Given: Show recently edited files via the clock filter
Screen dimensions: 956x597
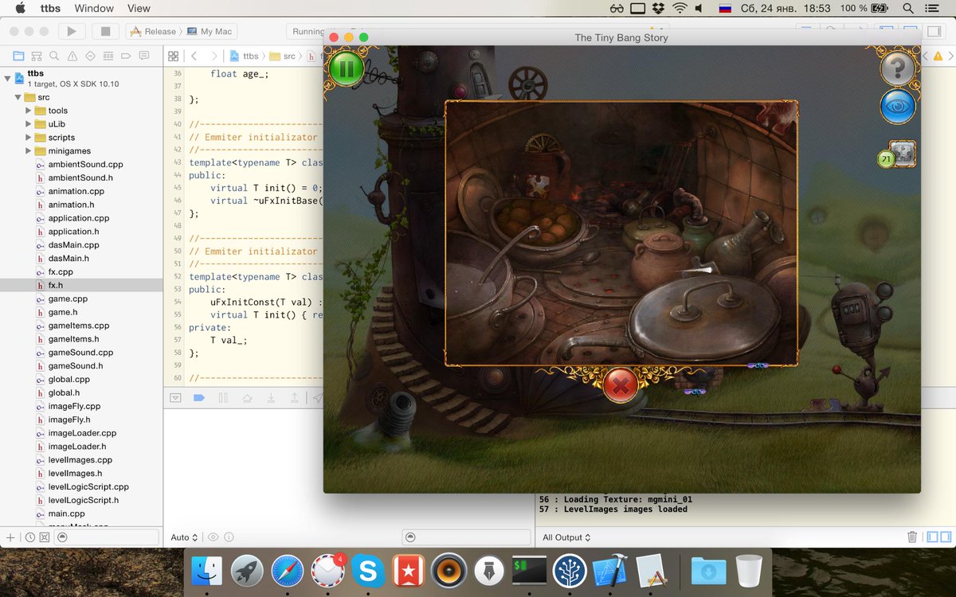Looking at the screenshot, I should [29, 537].
